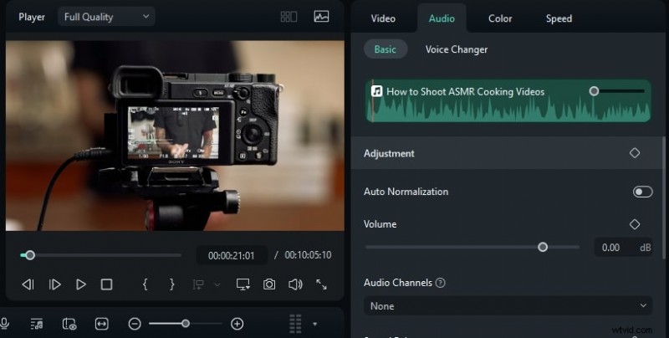This screenshot has width=669, height=338.
Task: Go to the Speed tab
Action: 559,18
